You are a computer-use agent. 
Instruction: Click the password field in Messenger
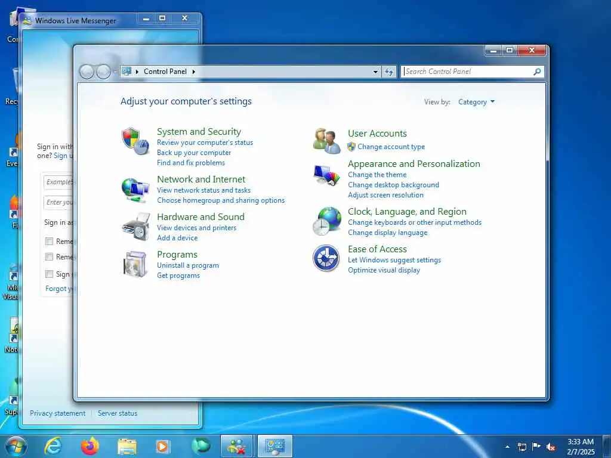(58, 203)
